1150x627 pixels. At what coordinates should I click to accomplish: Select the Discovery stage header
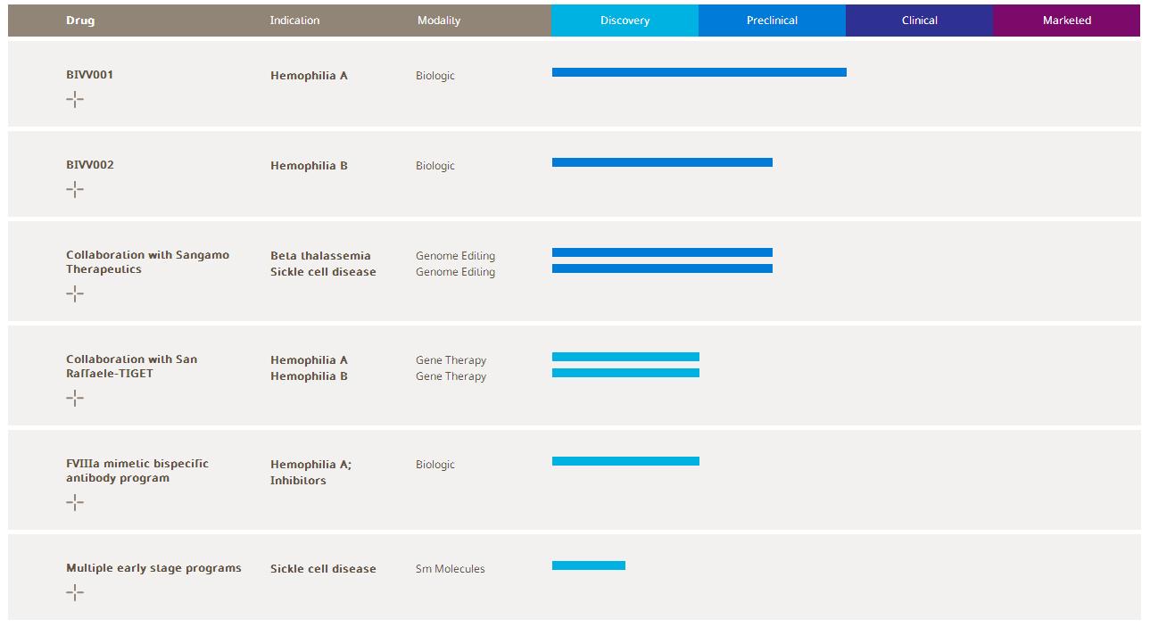coord(625,21)
